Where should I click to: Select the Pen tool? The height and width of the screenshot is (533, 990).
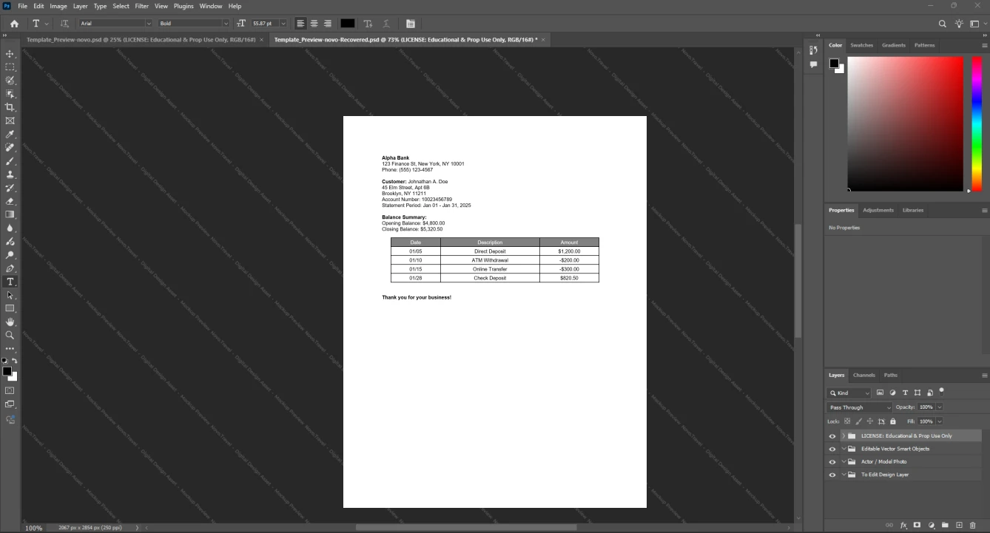point(10,268)
